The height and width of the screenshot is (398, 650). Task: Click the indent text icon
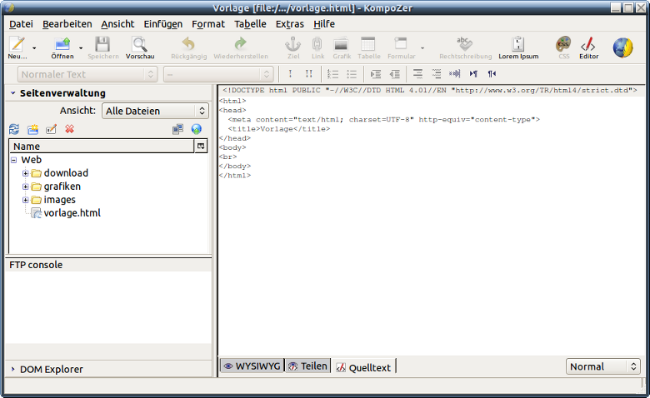(x=376, y=74)
